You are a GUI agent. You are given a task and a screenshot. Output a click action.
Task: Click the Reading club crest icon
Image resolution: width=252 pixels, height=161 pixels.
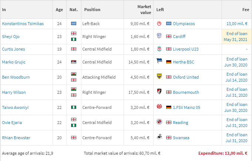point(159,123)
